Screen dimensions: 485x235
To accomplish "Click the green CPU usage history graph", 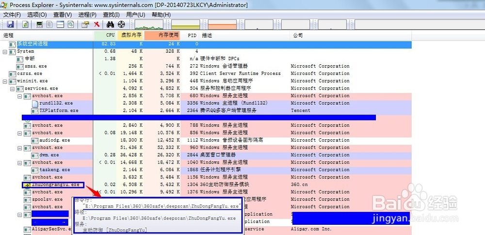I will 149,25.
